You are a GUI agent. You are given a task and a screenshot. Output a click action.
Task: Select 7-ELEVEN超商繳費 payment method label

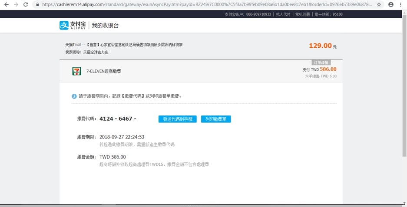click(x=103, y=71)
